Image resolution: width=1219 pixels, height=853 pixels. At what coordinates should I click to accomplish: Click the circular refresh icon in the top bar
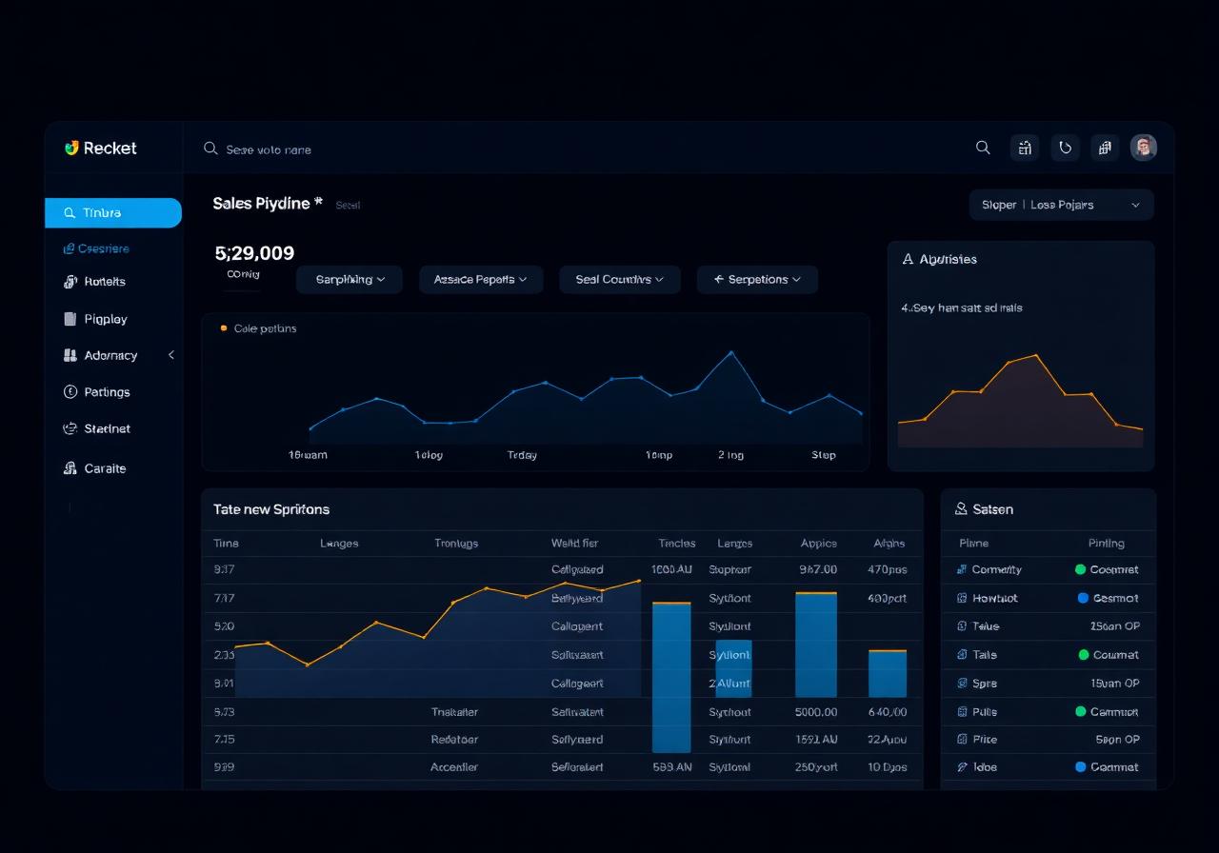click(x=1065, y=148)
